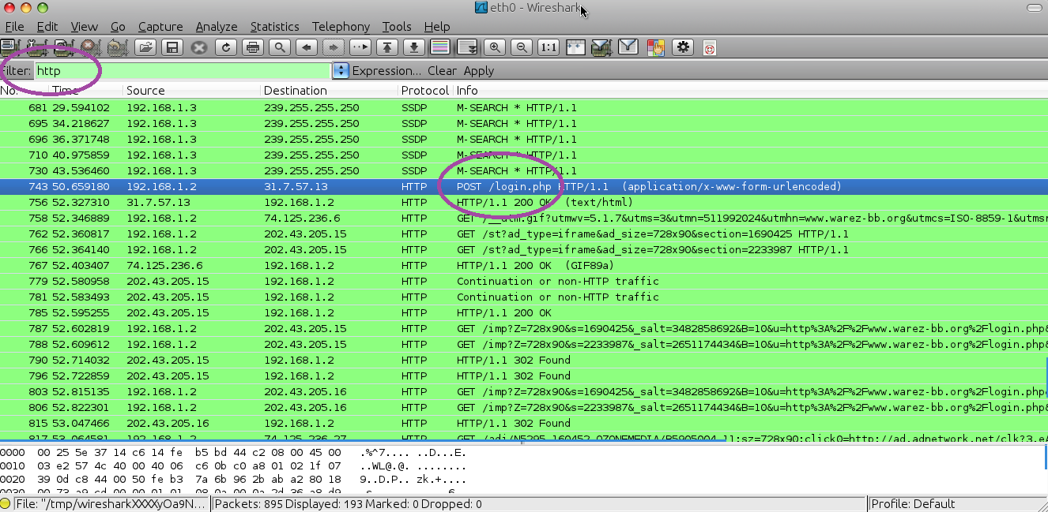Image resolution: width=1048 pixels, height=512 pixels.
Task: Open coloring rules icon
Action: pos(655,47)
